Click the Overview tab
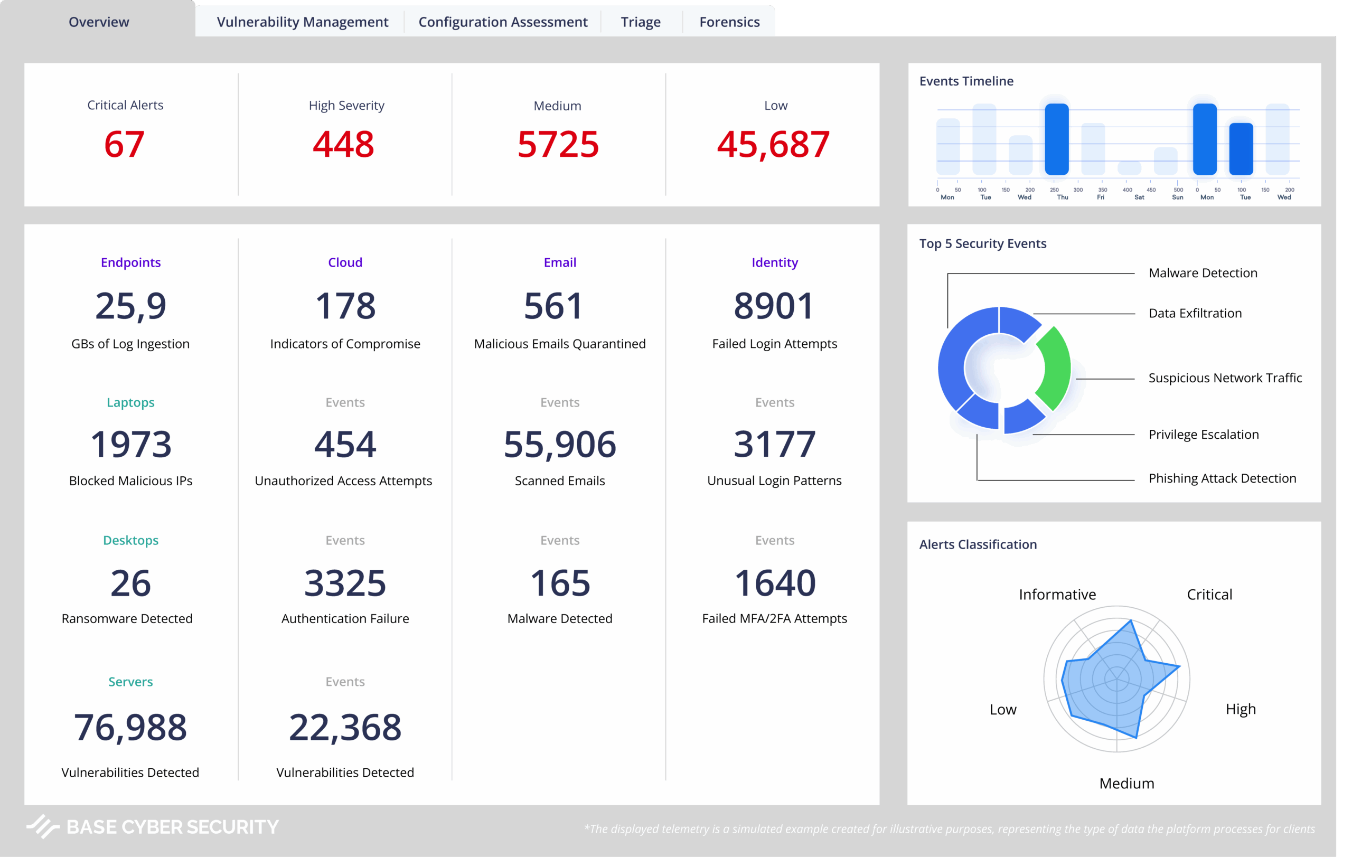 (99, 22)
